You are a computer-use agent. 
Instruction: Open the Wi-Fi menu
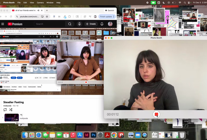[180, 3]
